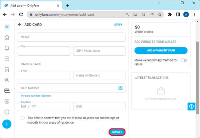The image size is (200, 138).
Task: Click the Submit button
Action: 117,132
